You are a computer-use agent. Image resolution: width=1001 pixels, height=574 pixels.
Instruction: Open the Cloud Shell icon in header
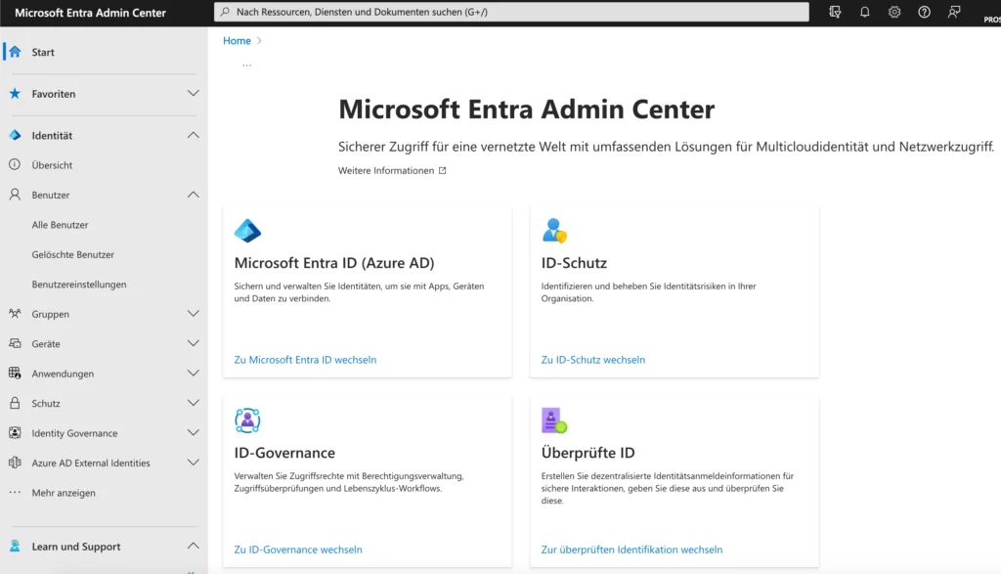click(835, 12)
